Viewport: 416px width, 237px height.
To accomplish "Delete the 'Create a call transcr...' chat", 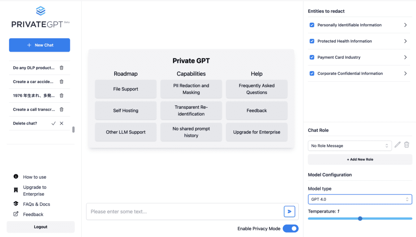I will tap(62, 110).
